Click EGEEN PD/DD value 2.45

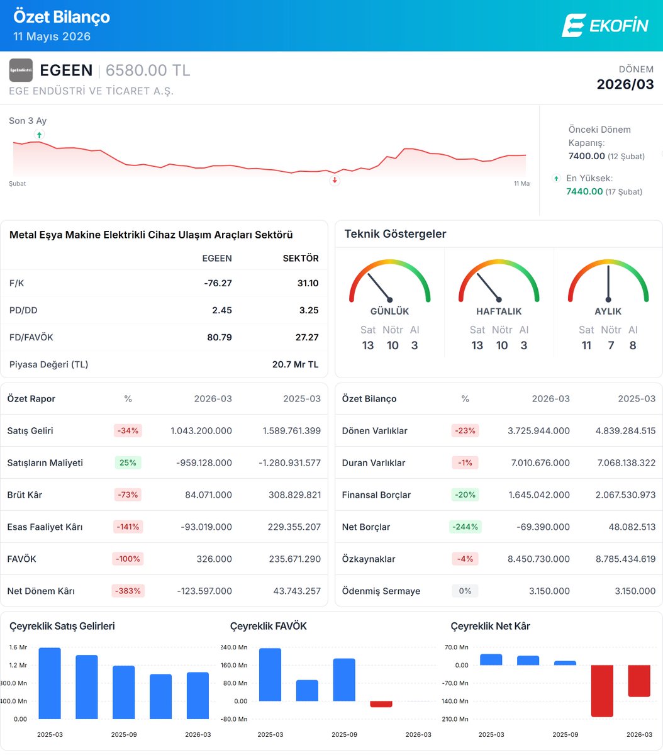pos(222,310)
